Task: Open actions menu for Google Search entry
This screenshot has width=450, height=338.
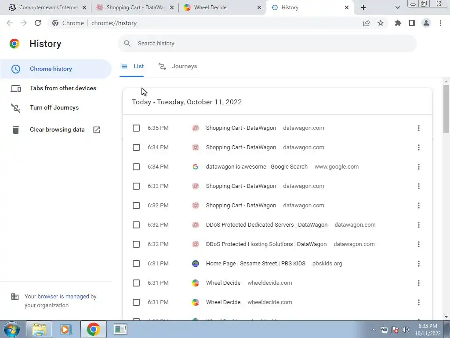Action: pos(419,167)
